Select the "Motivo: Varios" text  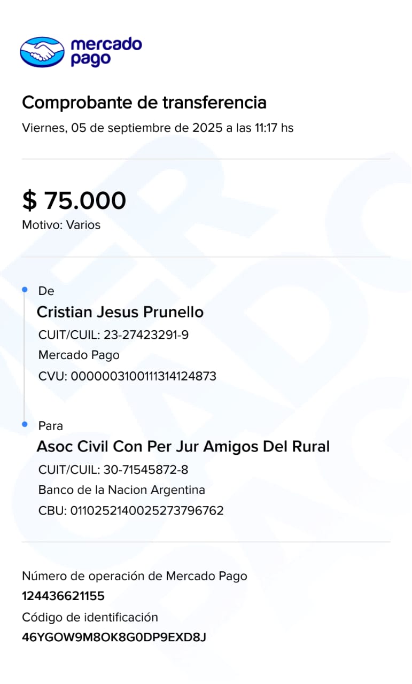pyautogui.click(x=61, y=225)
